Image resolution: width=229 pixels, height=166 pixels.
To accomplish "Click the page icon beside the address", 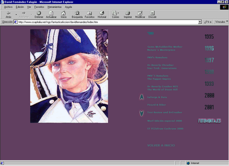I will click(x=16, y=22).
